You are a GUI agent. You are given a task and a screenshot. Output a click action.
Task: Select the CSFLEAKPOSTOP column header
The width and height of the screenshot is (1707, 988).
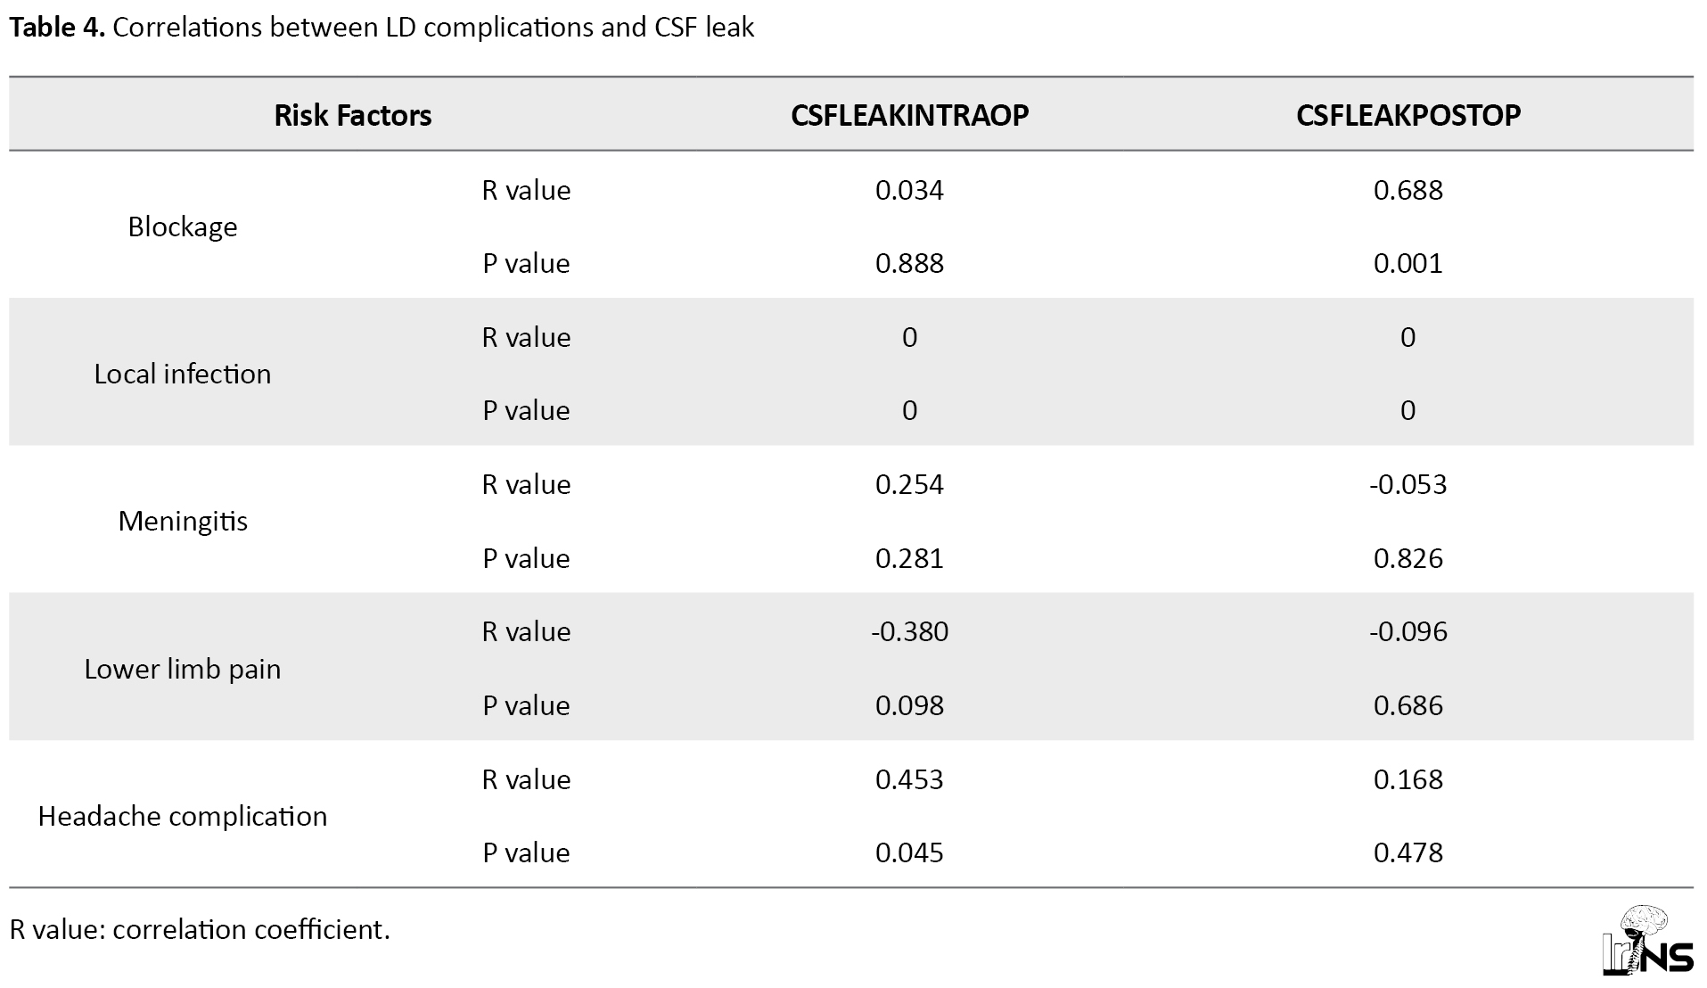[x=1408, y=115]
